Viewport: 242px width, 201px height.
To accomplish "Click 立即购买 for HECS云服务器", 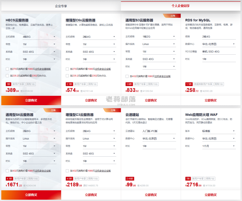I will click(31, 100).
